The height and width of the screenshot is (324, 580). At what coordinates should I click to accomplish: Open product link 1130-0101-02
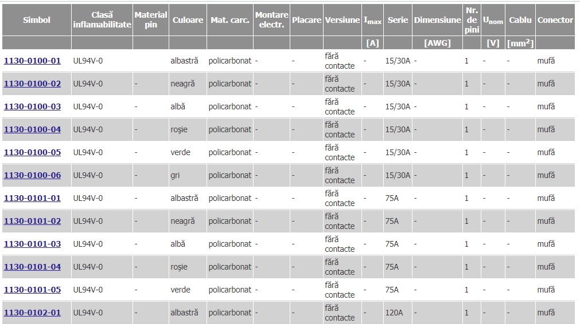[x=32, y=221]
